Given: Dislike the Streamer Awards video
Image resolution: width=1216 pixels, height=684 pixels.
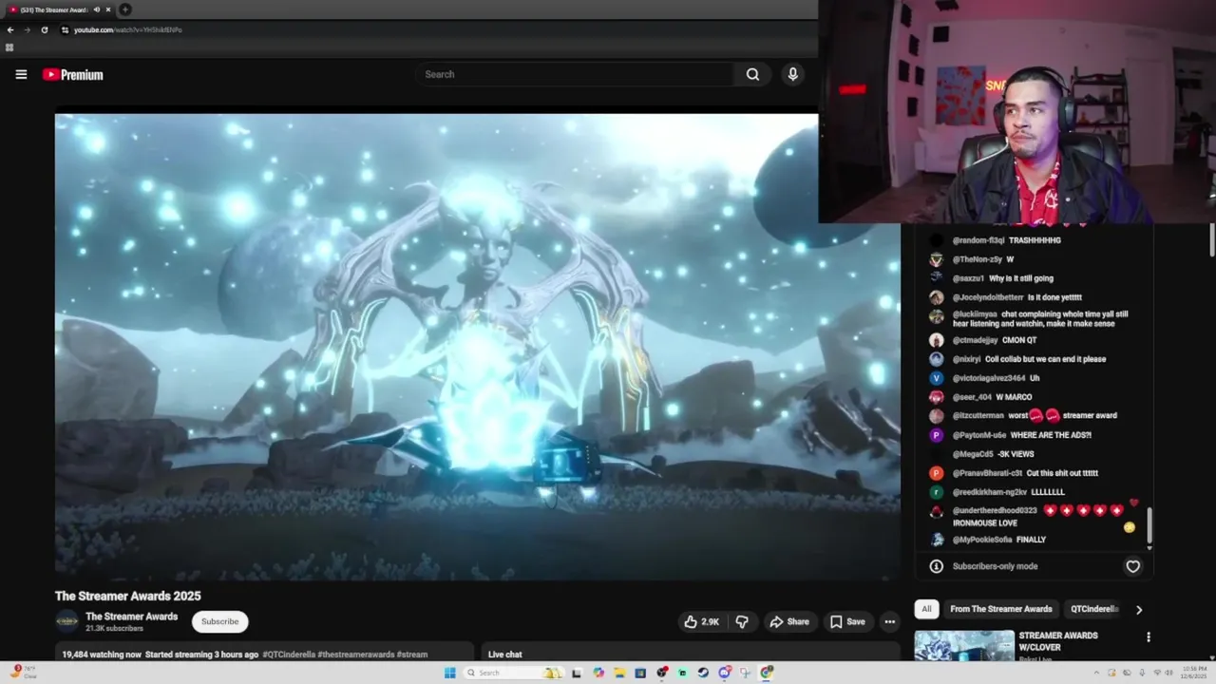Looking at the screenshot, I should pos(742,621).
